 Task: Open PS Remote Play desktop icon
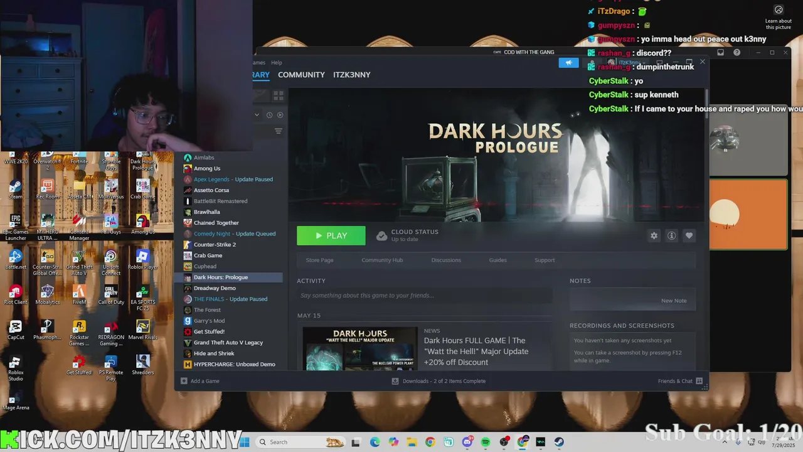coord(110,368)
